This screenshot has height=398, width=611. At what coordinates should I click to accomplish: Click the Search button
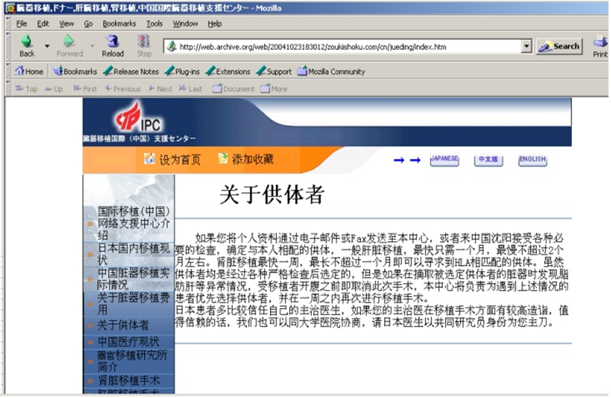coord(559,47)
